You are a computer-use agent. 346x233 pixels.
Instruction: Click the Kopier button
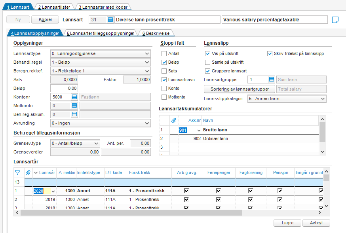(x=45, y=19)
